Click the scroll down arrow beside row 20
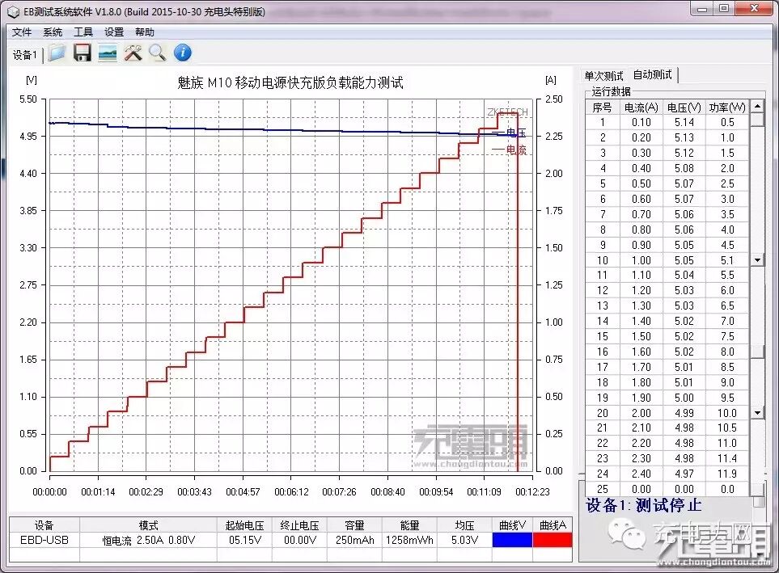 click(x=757, y=413)
